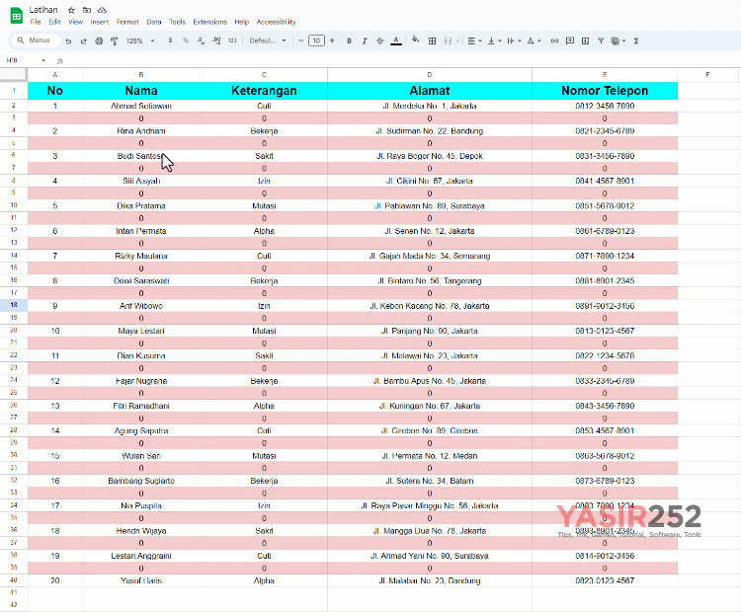This screenshot has width=741, height=612.
Task: Format as currency with dollar icon
Action: (170, 40)
